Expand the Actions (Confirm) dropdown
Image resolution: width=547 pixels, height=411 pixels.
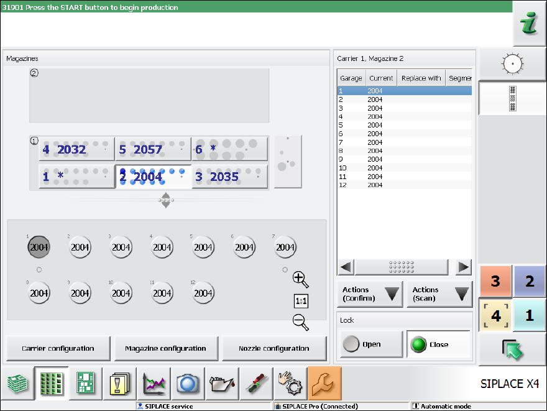370,294
